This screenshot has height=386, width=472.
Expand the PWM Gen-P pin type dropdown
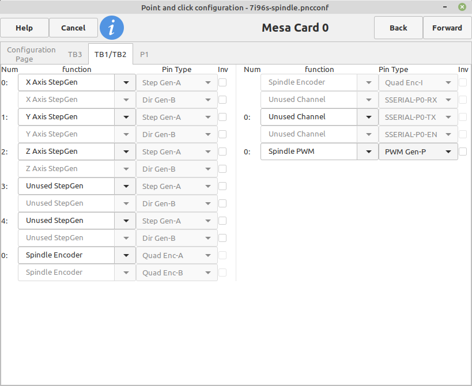(418, 152)
